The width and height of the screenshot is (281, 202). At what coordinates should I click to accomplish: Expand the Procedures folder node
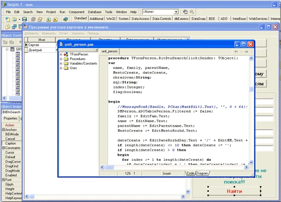tap(61, 59)
